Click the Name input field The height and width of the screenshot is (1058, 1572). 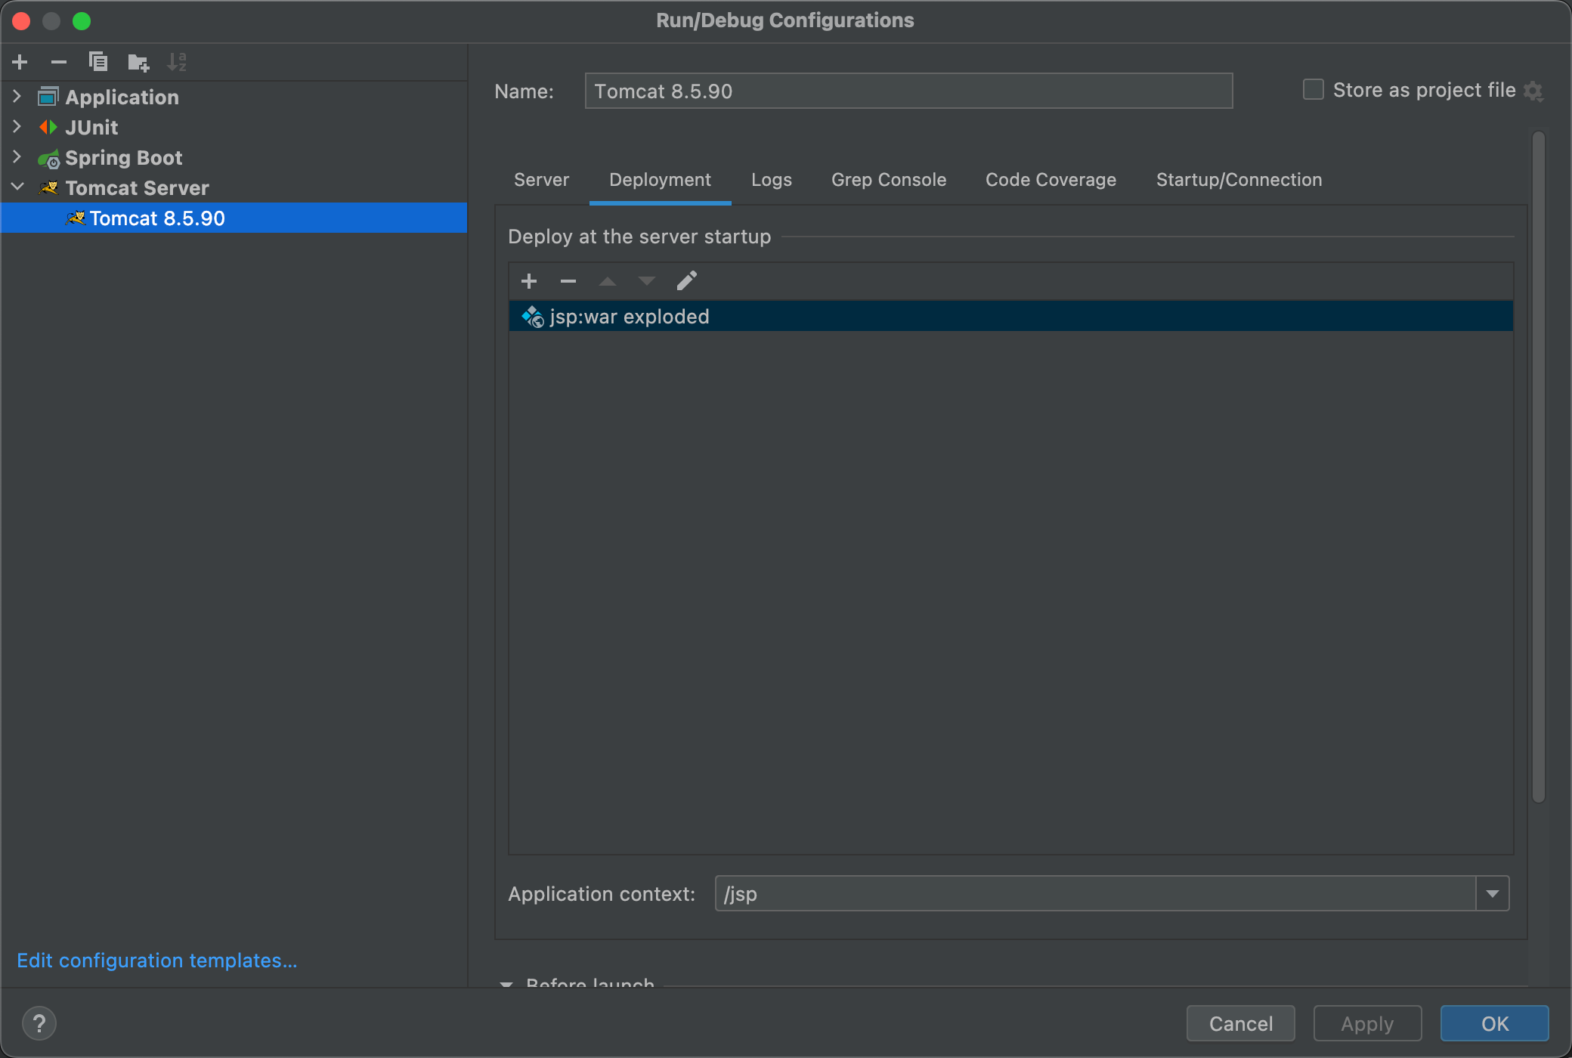[x=908, y=91]
